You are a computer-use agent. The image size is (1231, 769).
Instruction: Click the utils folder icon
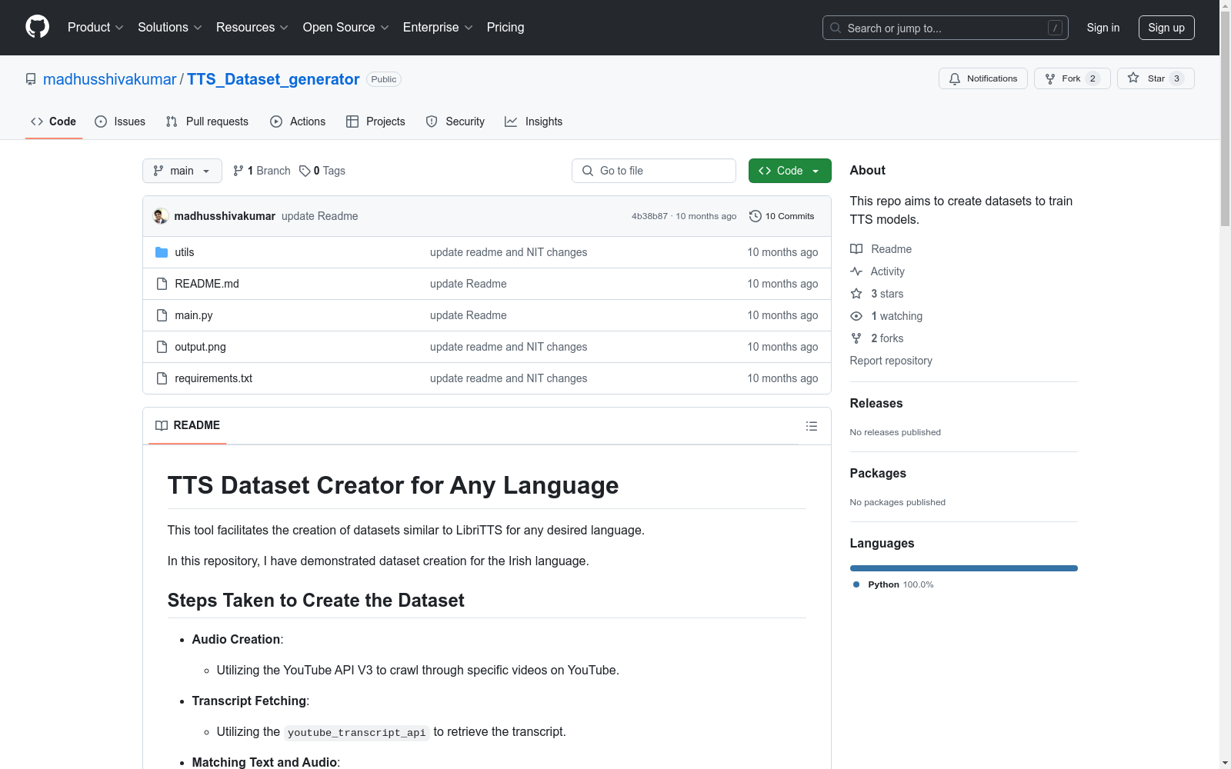point(162,252)
